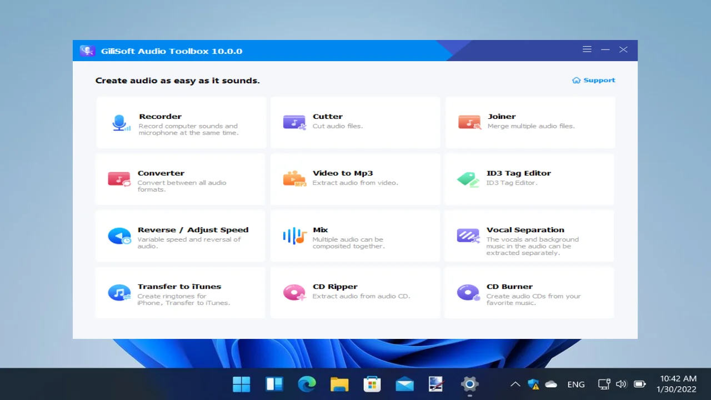Open Microsoft Edge from the taskbar

point(307,384)
